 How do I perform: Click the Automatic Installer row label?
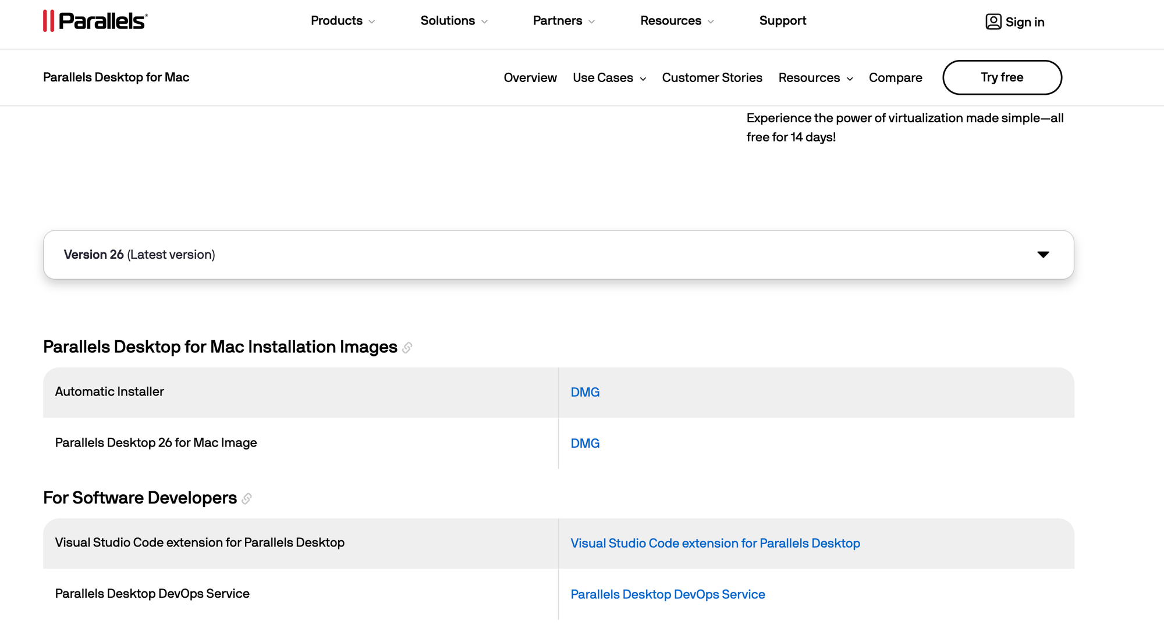tap(109, 392)
